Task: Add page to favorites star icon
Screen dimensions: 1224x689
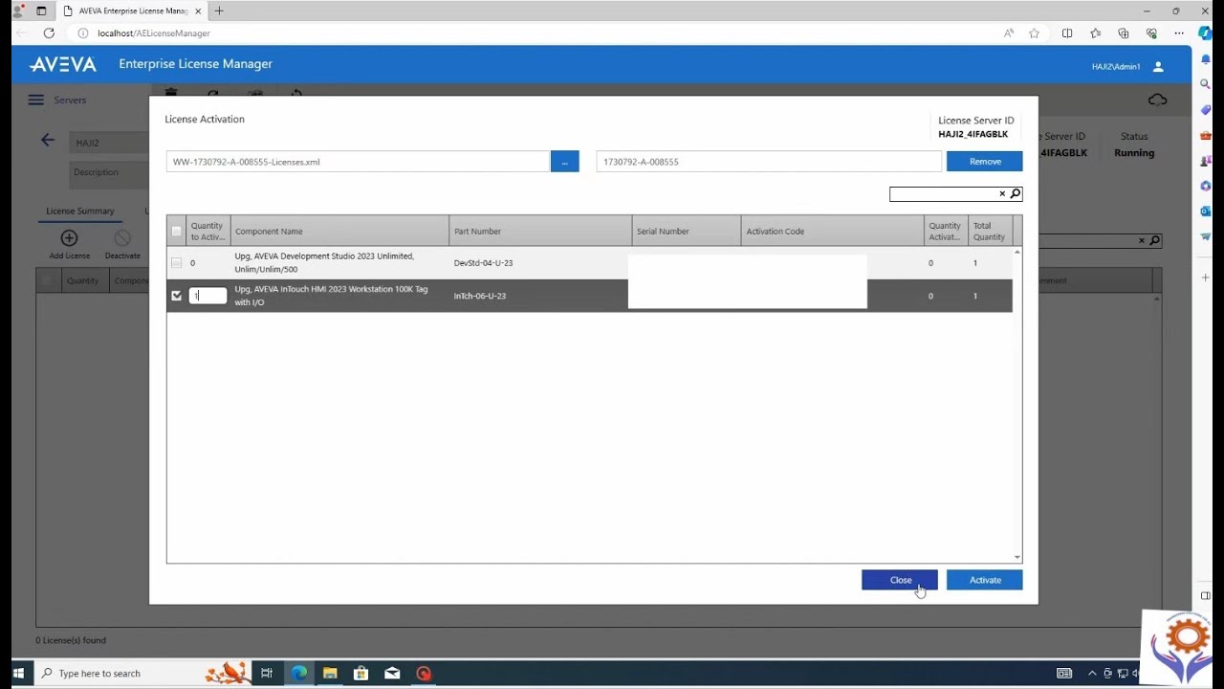Action: pyautogui.click(x=1034, y=33)
